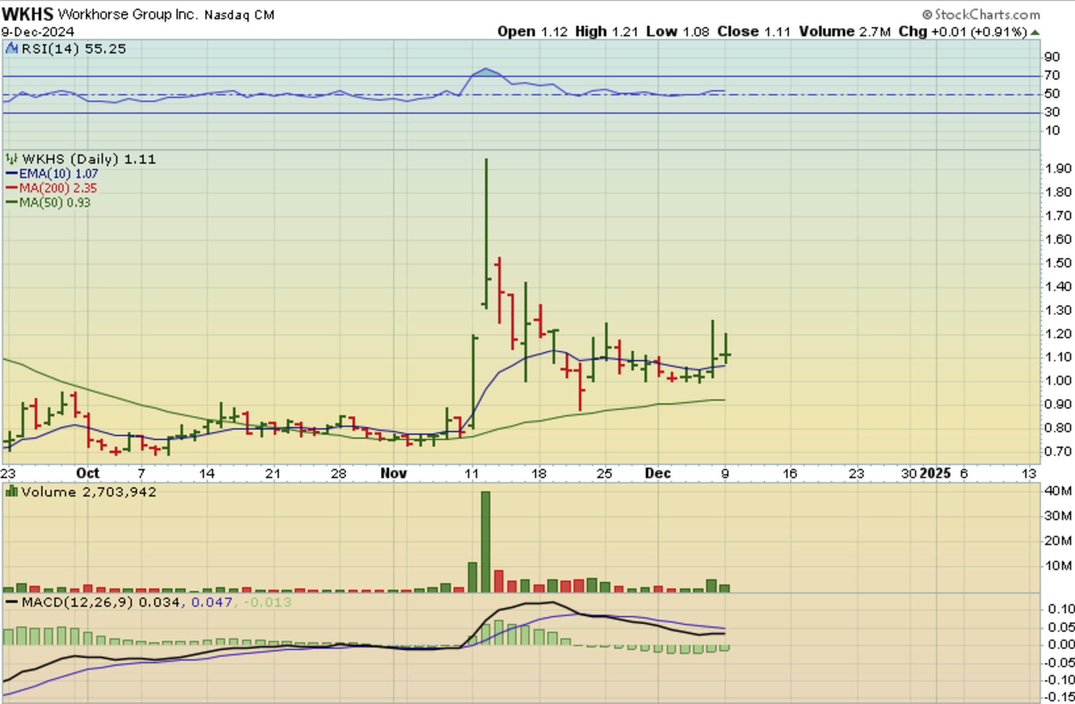
Task: Click the black MACD legend line marker
Action: 11,602
